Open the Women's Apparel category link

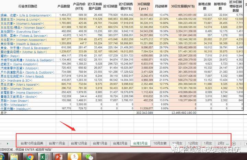click(22, 23)
